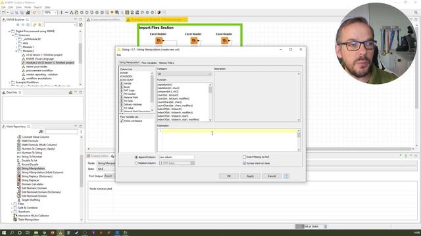Screen dimensions: 421x236
Task: Expand data folder in explorer
Action: click(x=16, y=43)
